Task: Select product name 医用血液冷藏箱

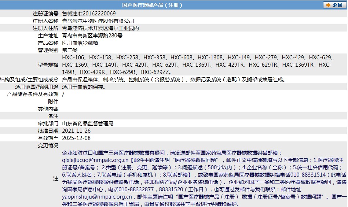Action: pos(80,43)
